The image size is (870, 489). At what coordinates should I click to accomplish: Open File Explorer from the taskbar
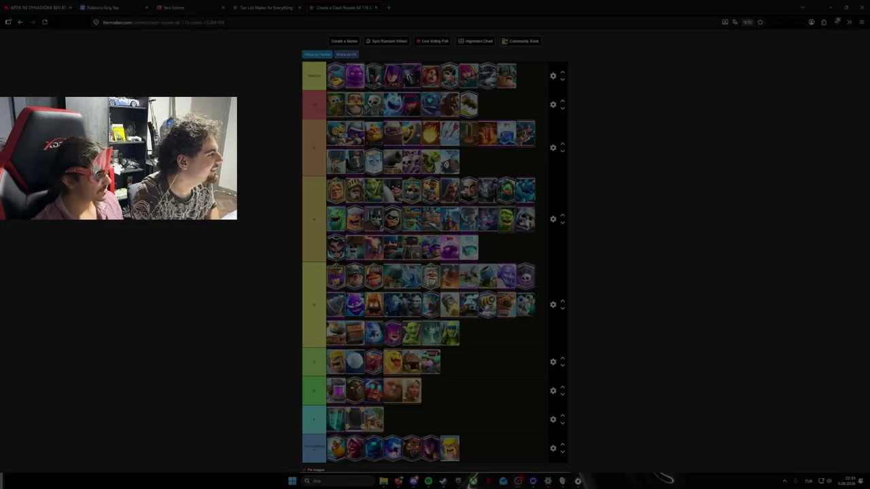coord(383,481)
